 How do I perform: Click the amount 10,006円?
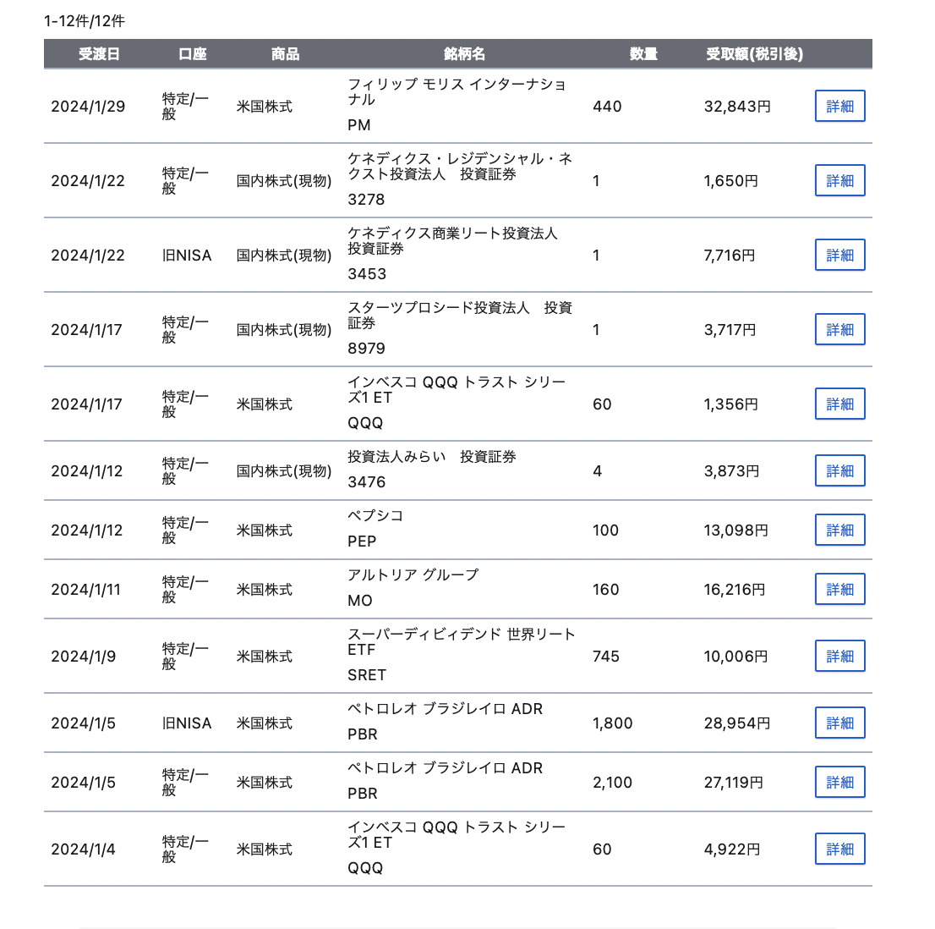coord(735,657)
